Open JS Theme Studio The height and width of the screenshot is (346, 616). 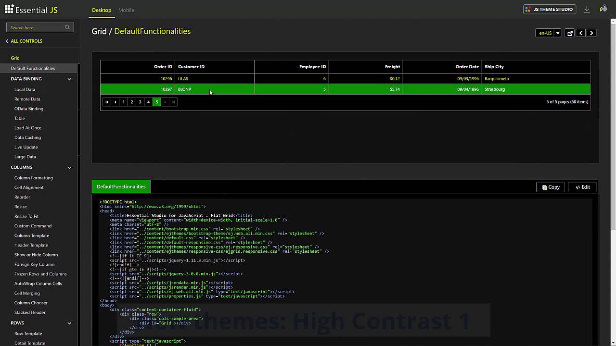[550, 9]
